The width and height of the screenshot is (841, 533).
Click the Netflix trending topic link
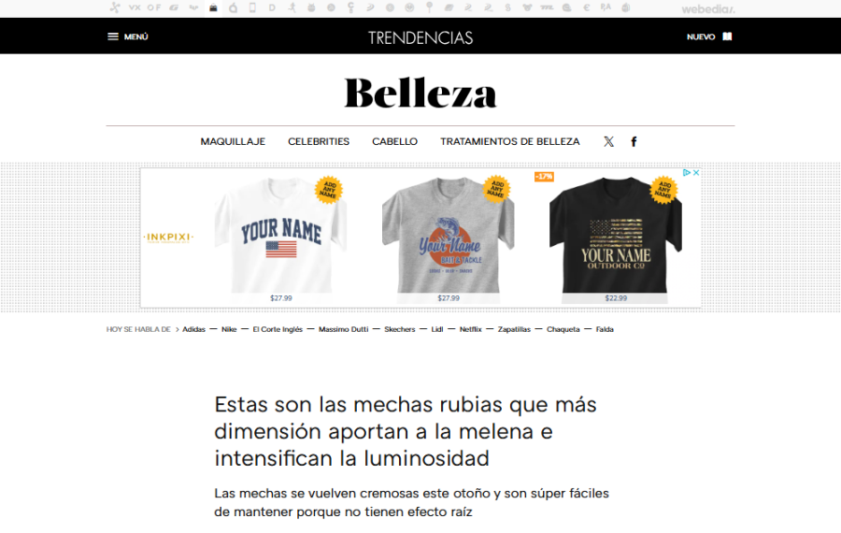pos(470,329)
